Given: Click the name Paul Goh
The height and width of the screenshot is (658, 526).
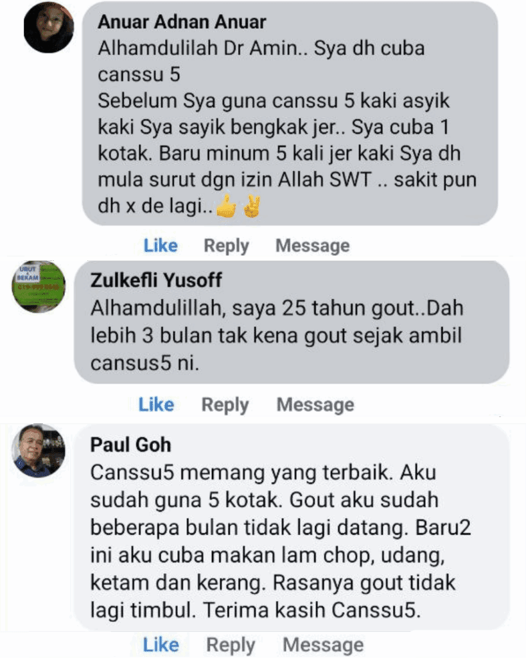Looking at the screenshot, I should (x=130, y=445).
